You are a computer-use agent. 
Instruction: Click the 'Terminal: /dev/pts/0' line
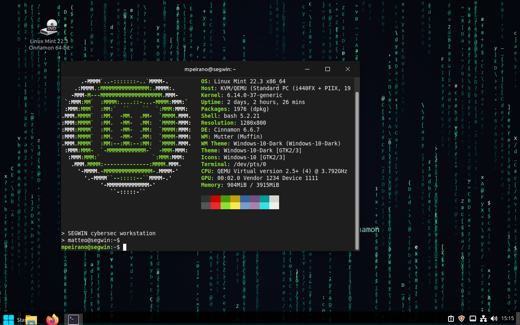pos(234,164)
